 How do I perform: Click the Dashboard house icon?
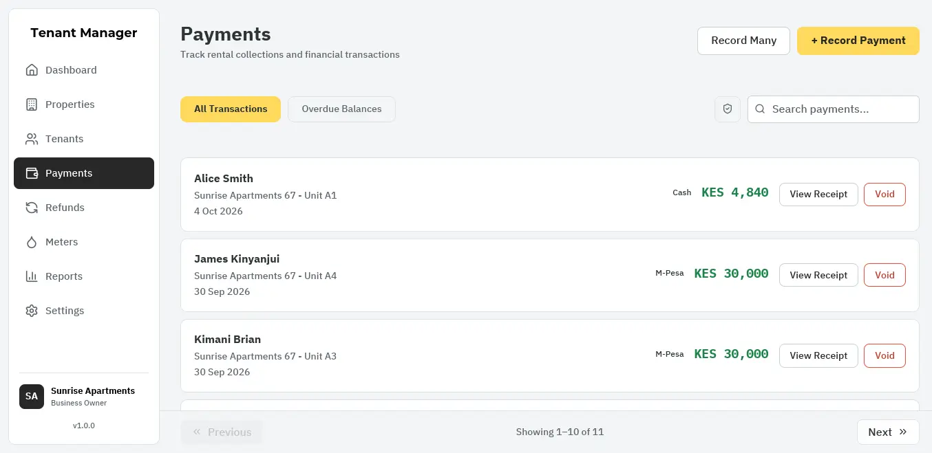pyautogui.click(x=32, y=70)
